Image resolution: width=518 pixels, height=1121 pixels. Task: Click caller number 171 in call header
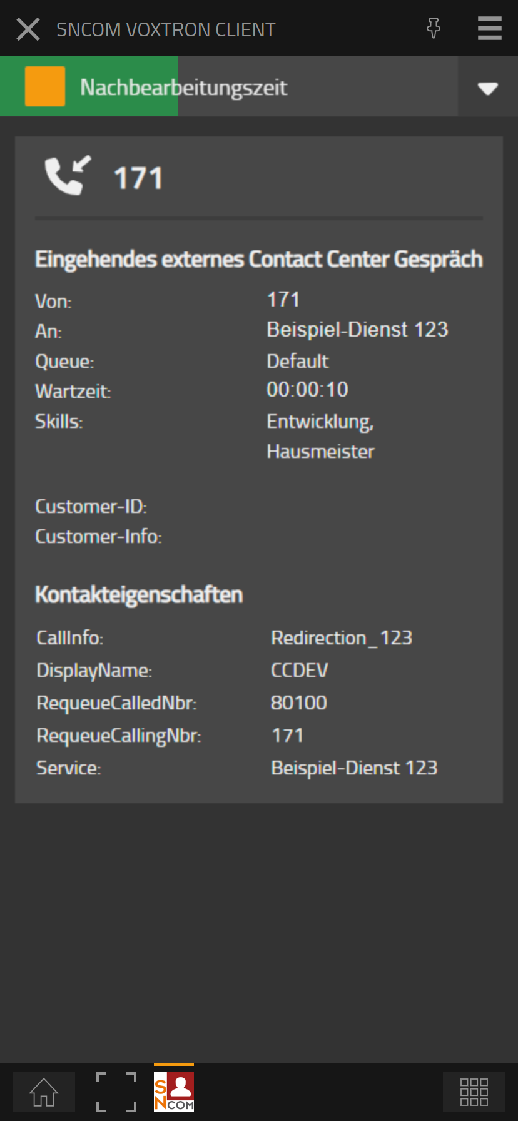(138, 178)
